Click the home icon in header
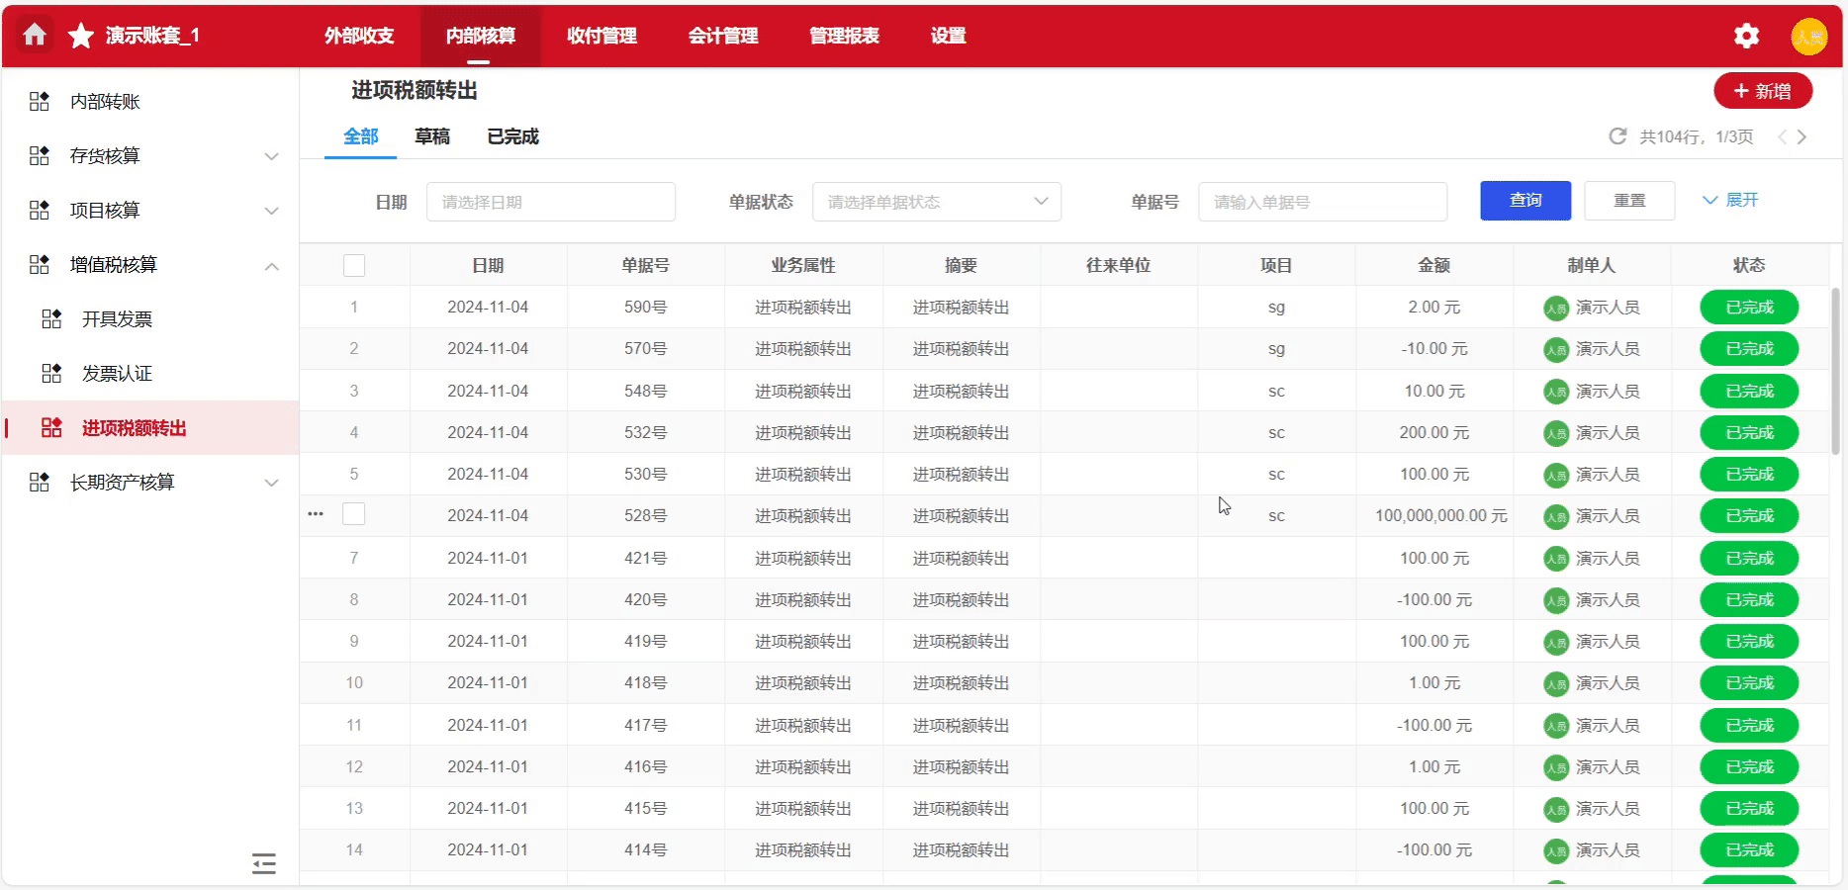Viewport: 1848px width, 890px height. pyautogui.click(x=35, y=36)
